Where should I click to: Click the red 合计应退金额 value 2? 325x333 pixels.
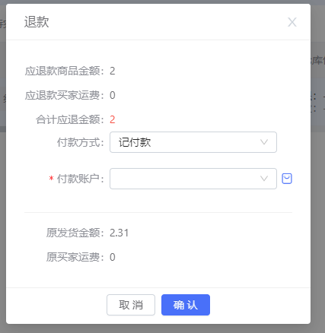(113, 119)
